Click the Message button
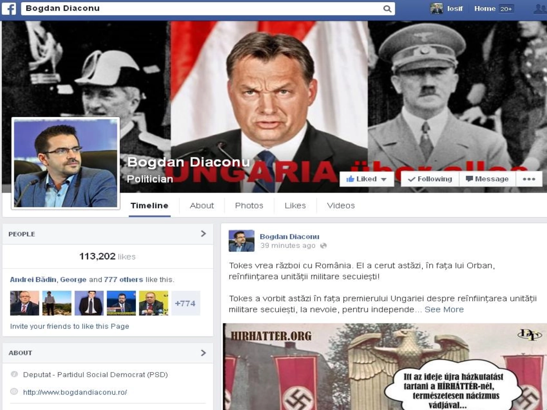This screenshot has height=410, width=547. click(x=487, y=179)
